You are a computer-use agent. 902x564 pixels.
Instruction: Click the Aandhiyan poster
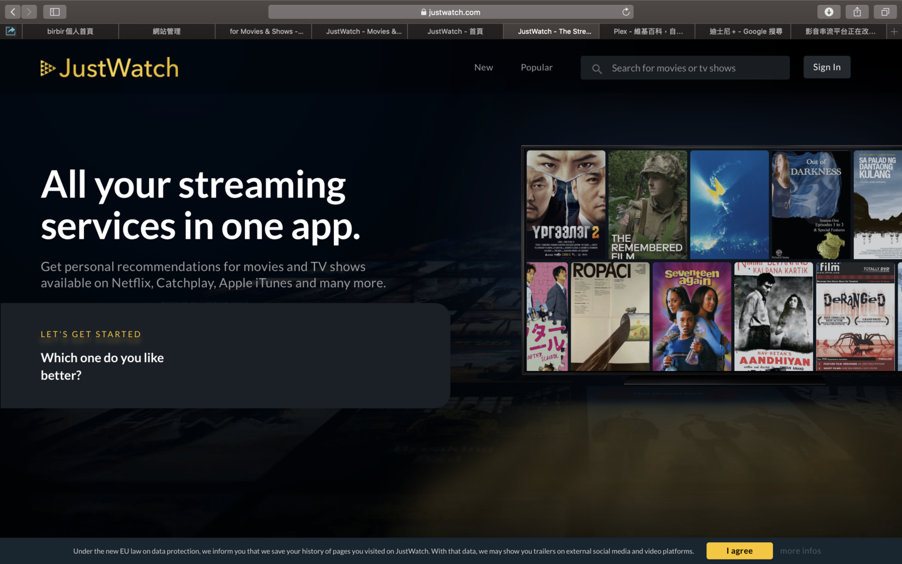pos(774,316)
